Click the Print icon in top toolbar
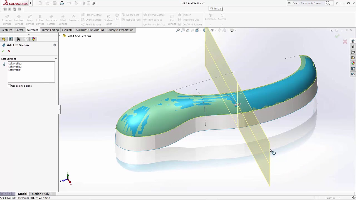Image resolution: width=356 pixels, height=200 pixels. [x=62, y=3]
